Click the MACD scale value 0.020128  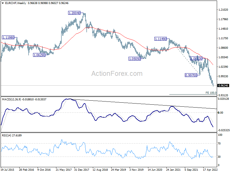(223, 99)
